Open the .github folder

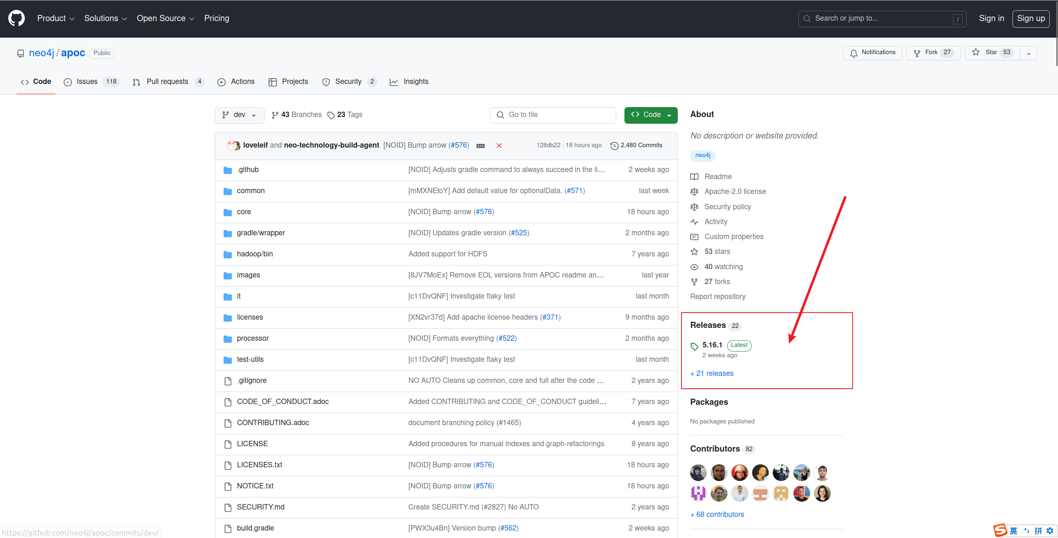click(248, 170)
